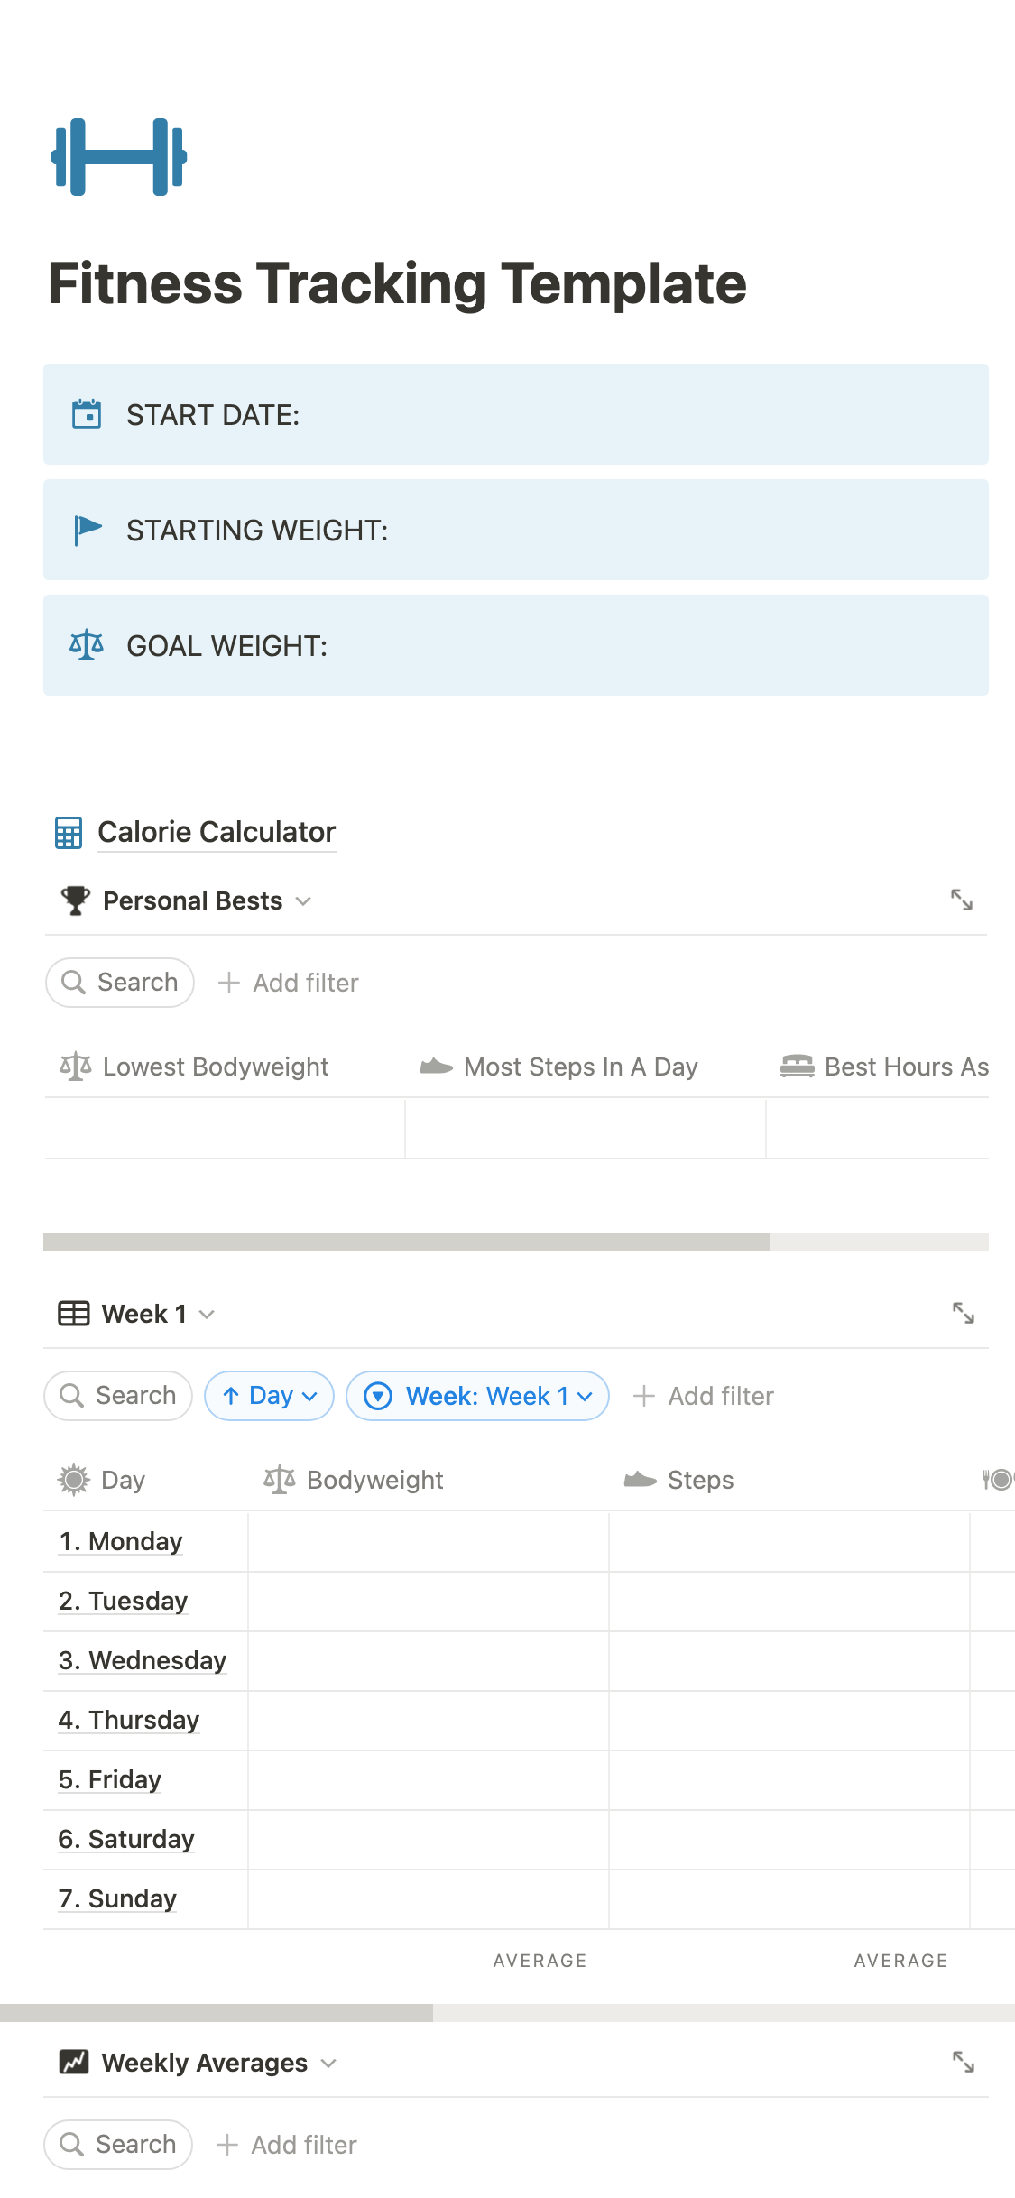Viewport: 1015px width, 2198px height.
Task: Open the Week: Week 1 filter
Action: [x=477, y=1396]
